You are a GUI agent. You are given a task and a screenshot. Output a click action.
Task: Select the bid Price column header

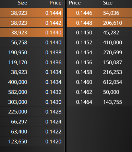[x=56, y=3]
